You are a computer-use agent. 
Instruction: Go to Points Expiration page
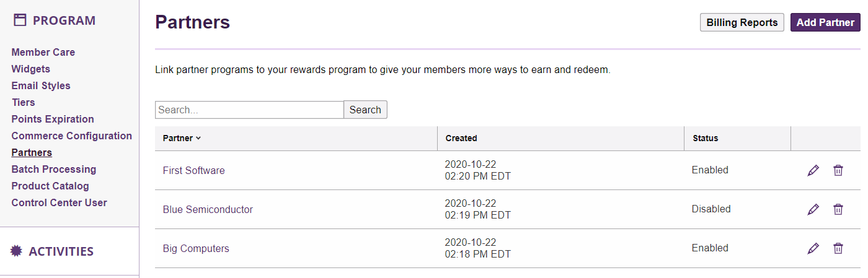pyautogui.click(x=53, y=119)
